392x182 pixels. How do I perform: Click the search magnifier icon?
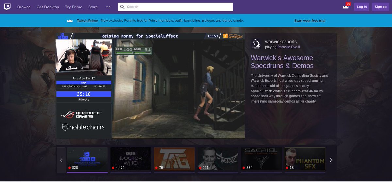[x=122, y=7]
